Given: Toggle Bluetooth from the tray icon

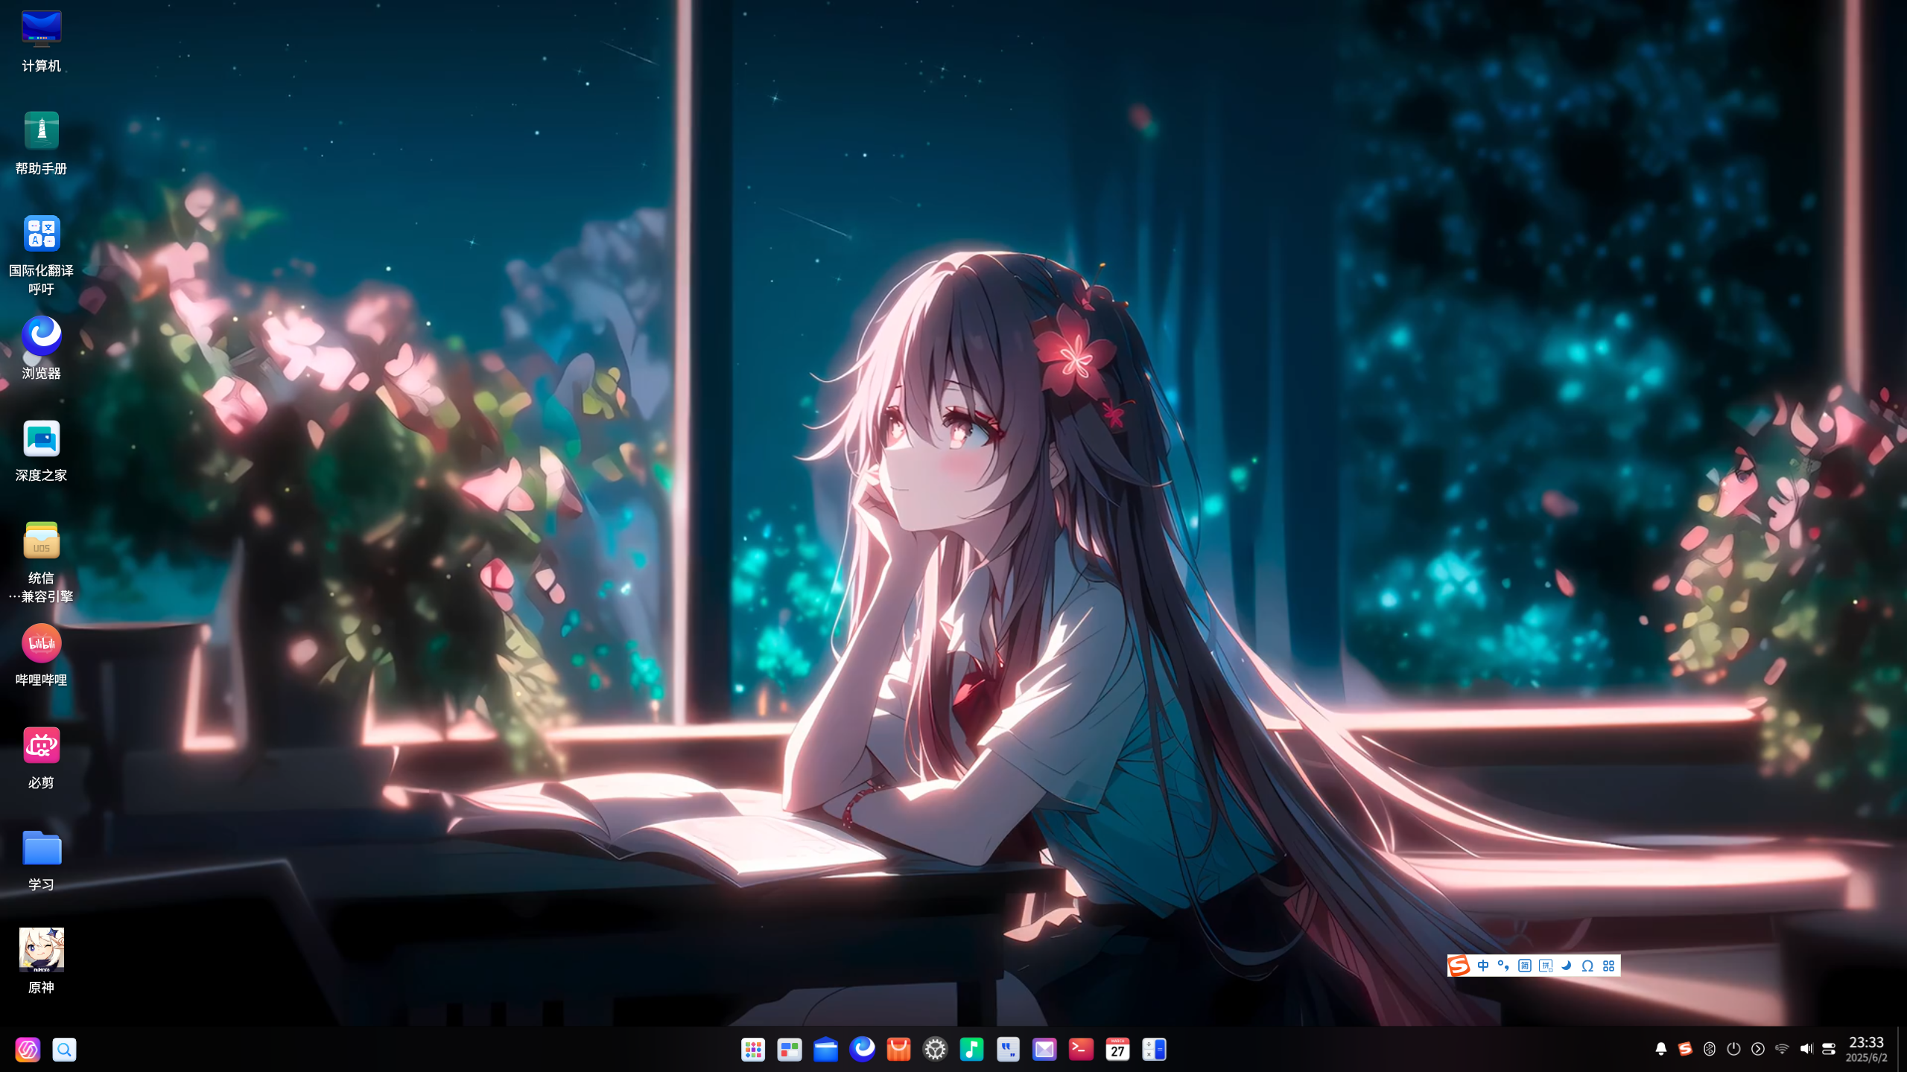Looking at the screenshot, I should (x=1710, y=1049).
